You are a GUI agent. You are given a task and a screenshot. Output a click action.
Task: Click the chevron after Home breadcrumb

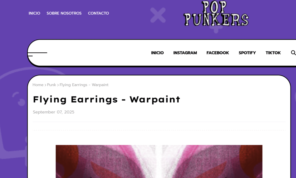point(45,85)
